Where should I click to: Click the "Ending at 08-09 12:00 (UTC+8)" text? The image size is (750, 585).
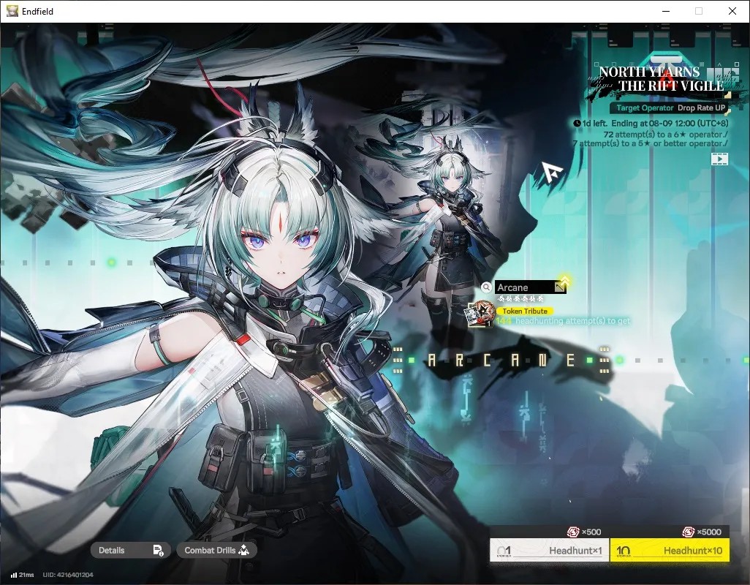pyautogui.click(x=670, y=124)
